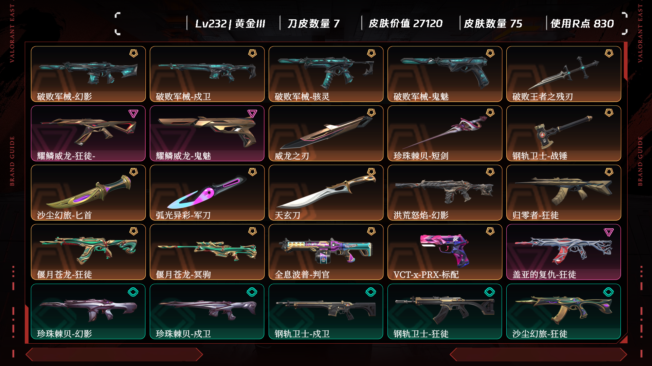The height and width of the screenshot is (366, 652).
Task: Click the pink triangle tier icon on 耀鳞威龙-鬼魅
Action: [x=252, y=114]
